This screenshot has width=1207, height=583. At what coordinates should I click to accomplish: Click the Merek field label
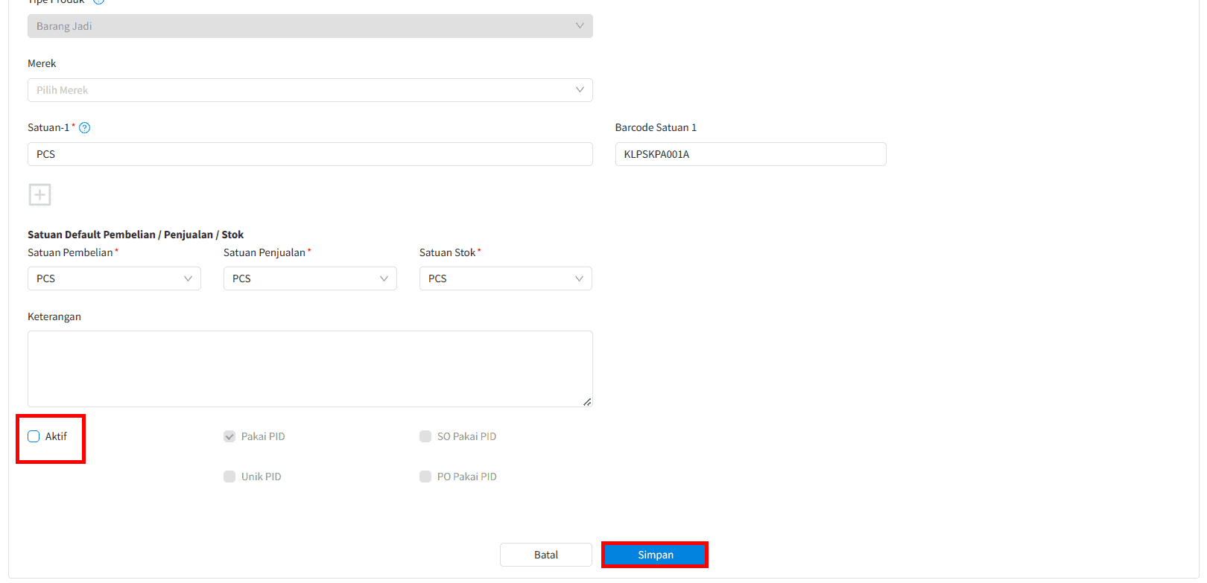[x=42, y=63]
